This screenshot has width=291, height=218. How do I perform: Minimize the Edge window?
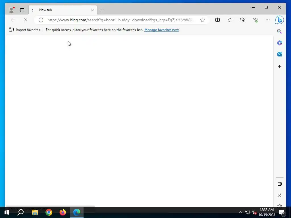tap(253, 7)
